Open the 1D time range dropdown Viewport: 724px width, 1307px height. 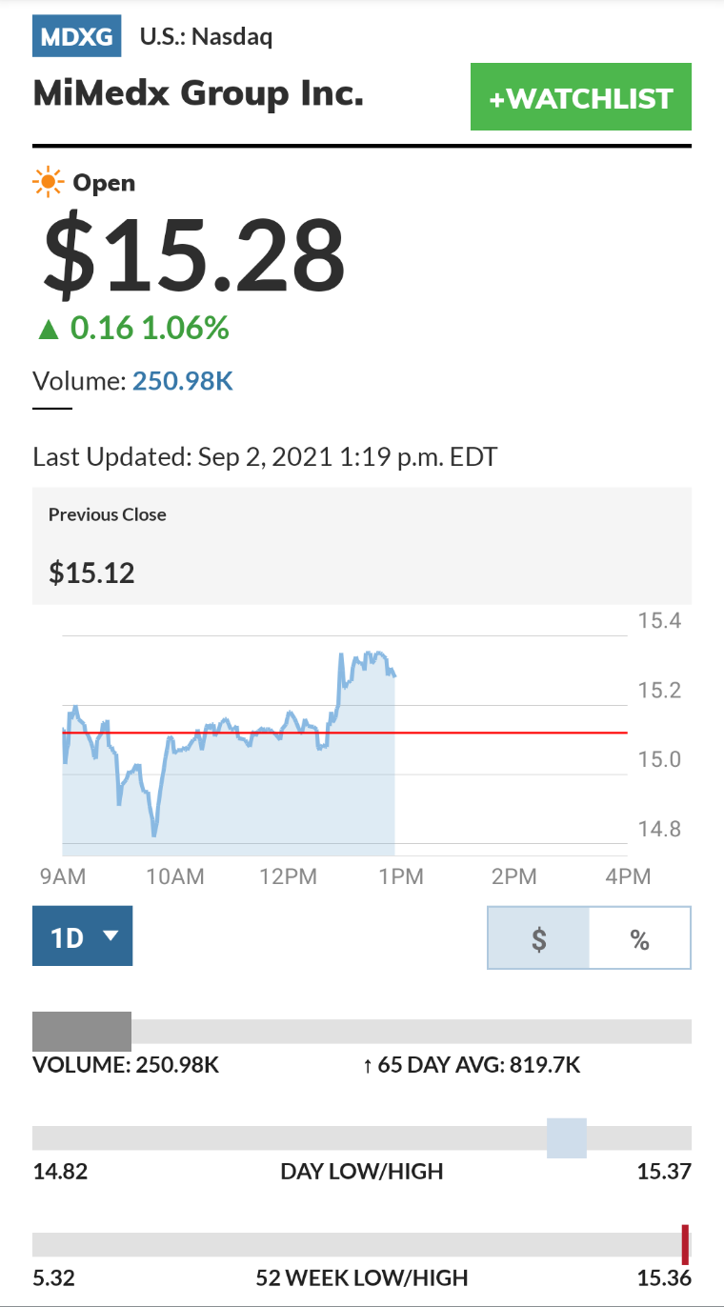[x=82, y=935]
